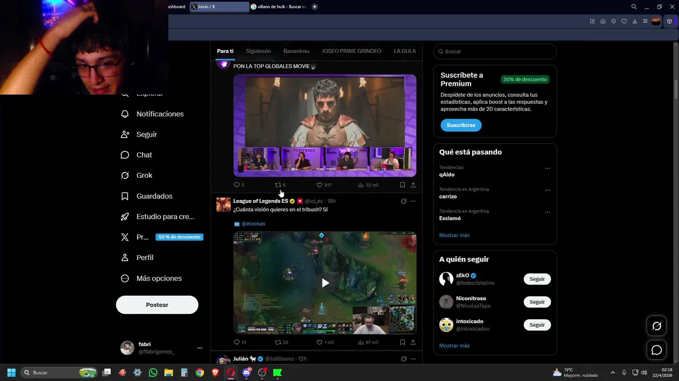The image size is (679, 381).
Task: Follow intoxicado
Action: 537,325
